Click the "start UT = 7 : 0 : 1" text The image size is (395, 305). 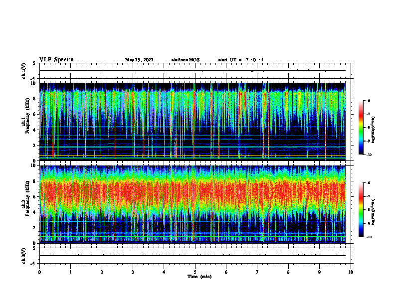click(241, 60)
